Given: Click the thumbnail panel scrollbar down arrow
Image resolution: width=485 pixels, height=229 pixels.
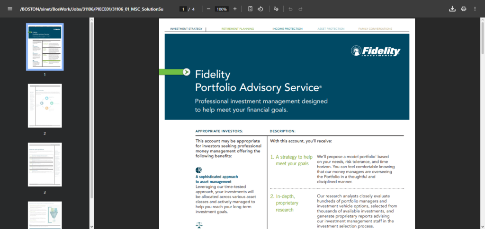Looking at the screenshot, I should coord(91,227).
